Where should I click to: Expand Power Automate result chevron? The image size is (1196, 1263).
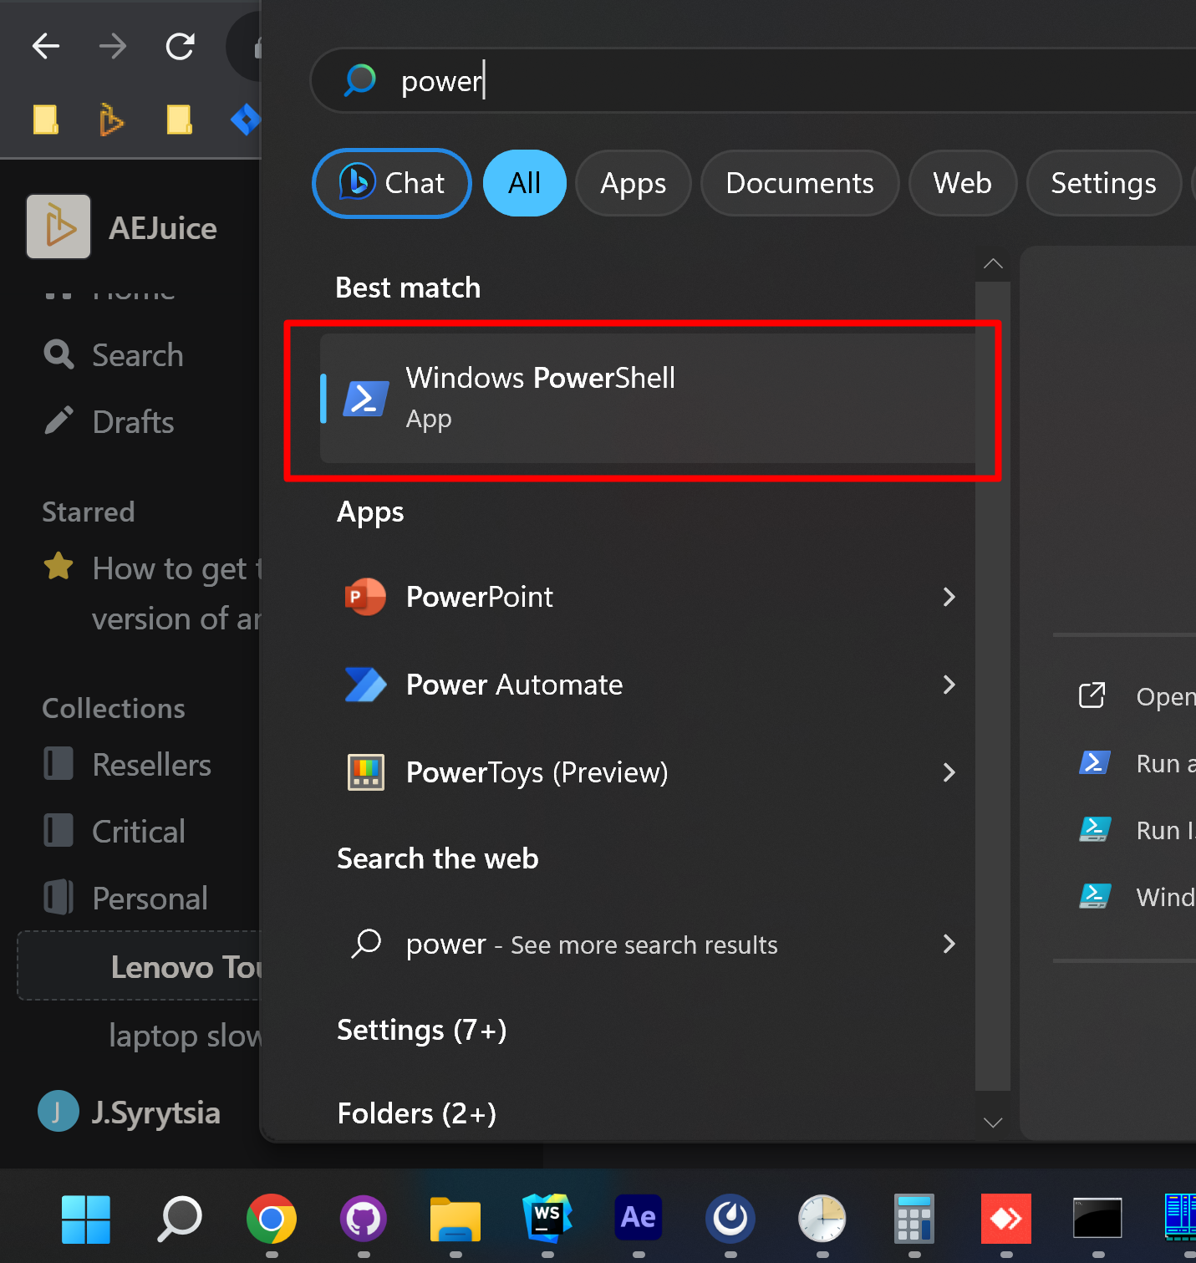(949, 685)
